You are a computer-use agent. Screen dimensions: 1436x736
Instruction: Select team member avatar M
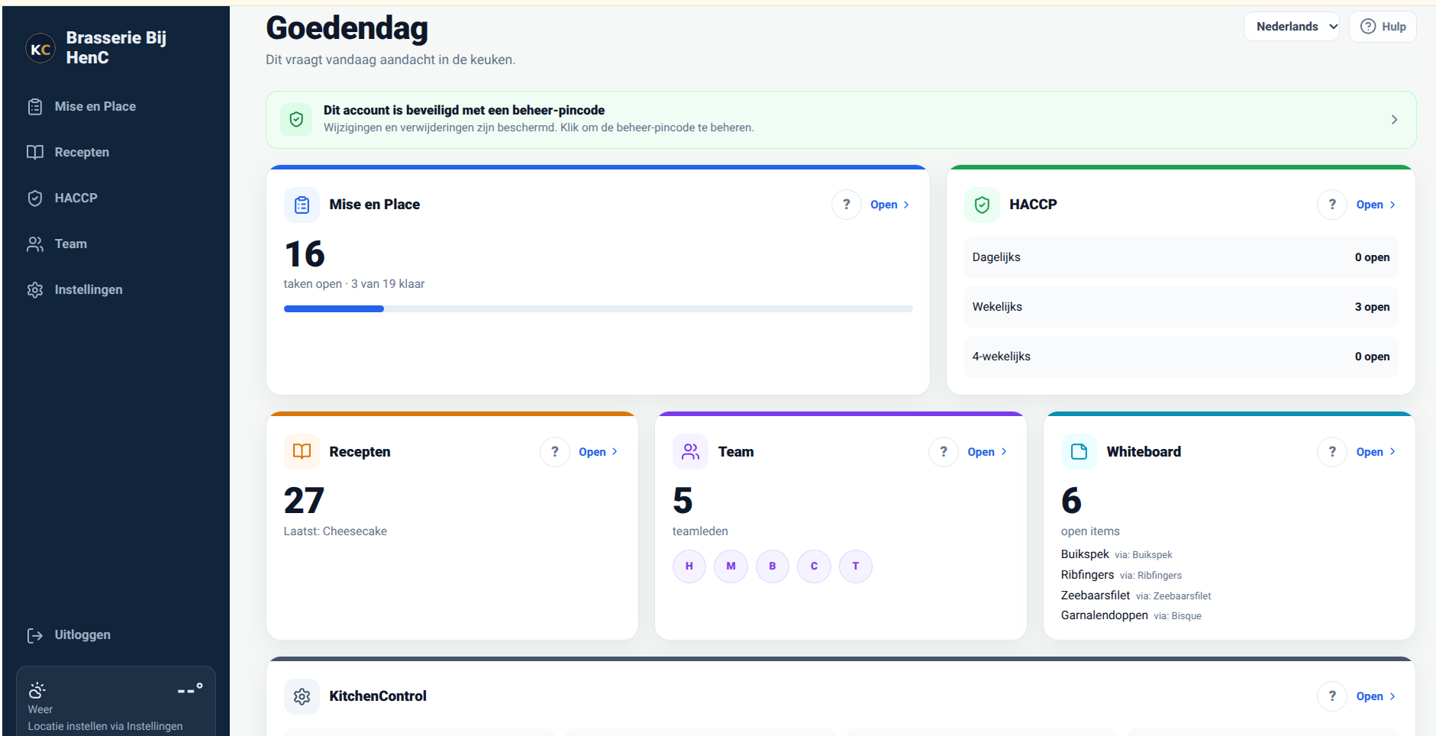731,567
